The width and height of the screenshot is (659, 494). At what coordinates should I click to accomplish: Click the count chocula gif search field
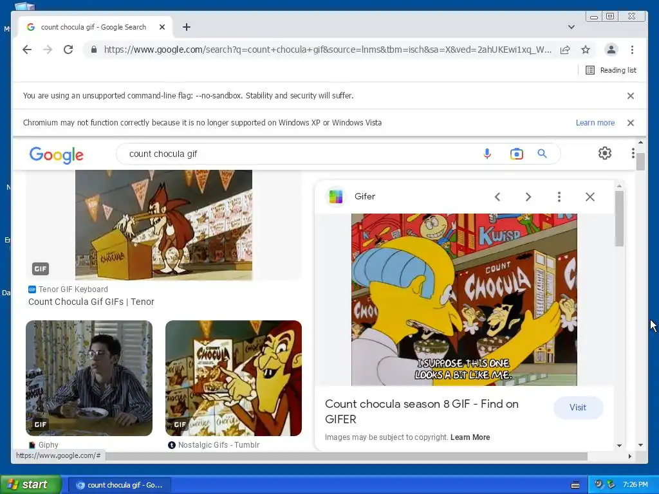(302, 154)
